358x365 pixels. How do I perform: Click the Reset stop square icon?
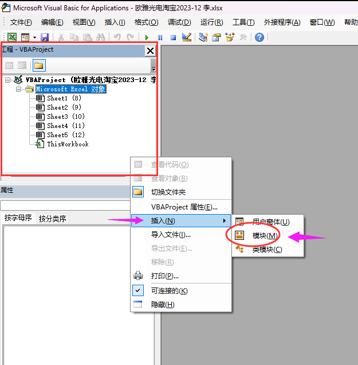[x=173, y=37]
